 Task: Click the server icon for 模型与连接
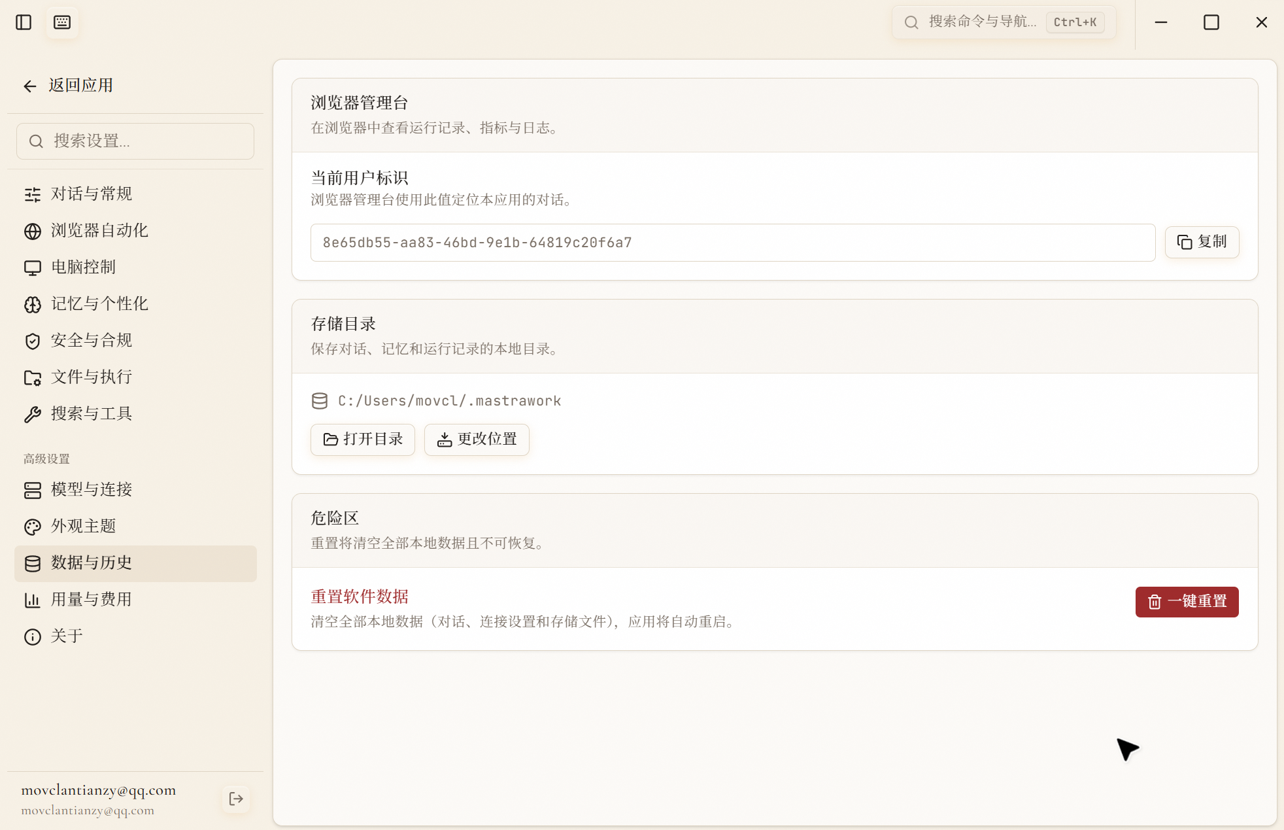pos(33,490)
